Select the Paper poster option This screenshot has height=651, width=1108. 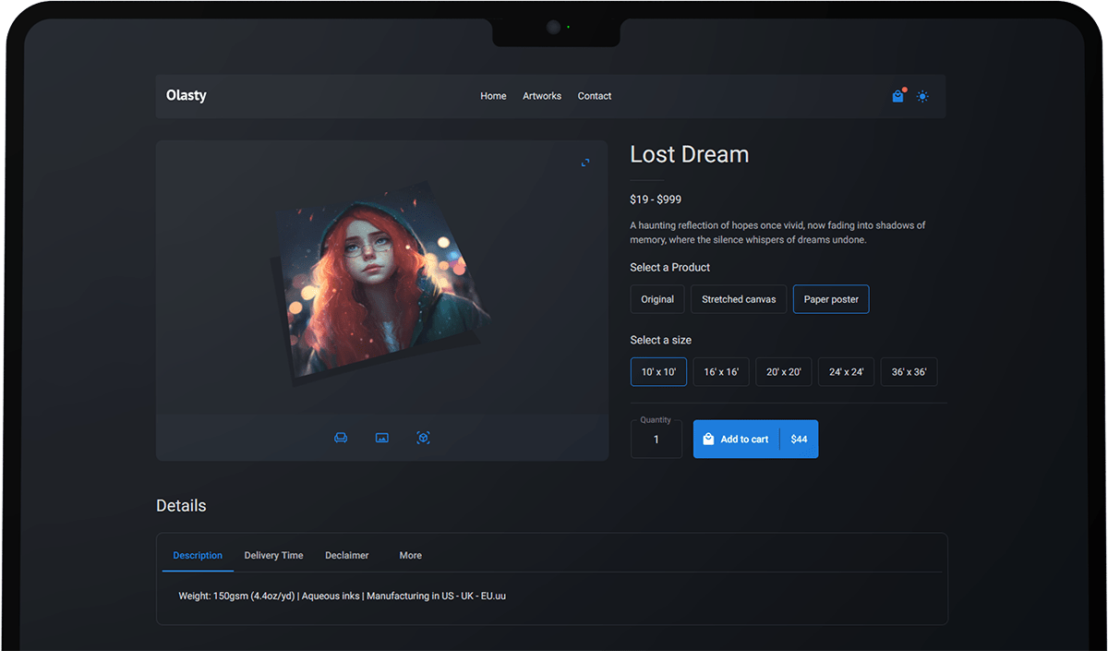(831, 299)
